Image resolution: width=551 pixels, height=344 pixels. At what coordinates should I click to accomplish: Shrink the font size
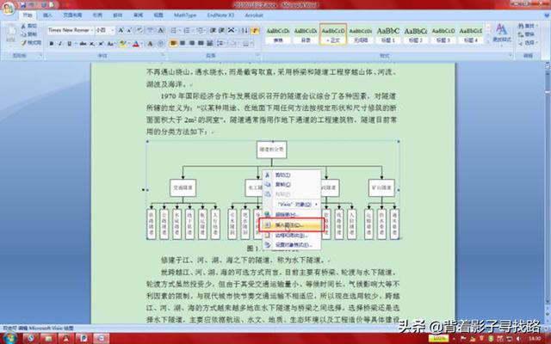(130, 31)
